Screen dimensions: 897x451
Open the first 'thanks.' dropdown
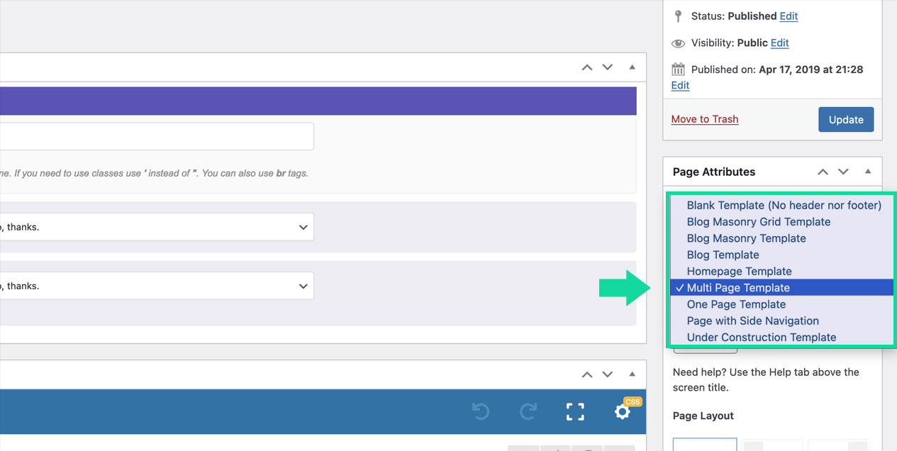156,228
